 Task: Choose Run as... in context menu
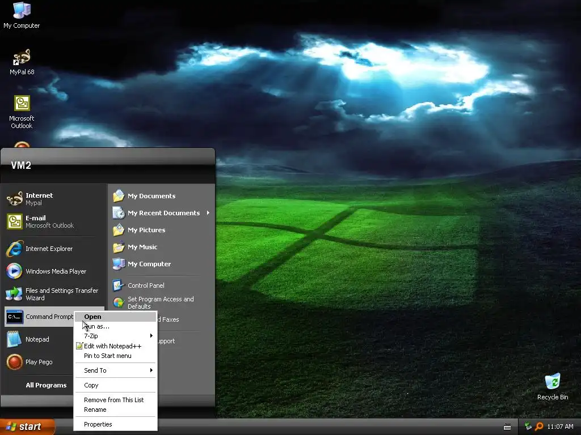116,326
